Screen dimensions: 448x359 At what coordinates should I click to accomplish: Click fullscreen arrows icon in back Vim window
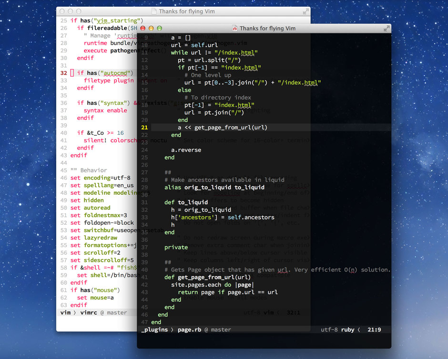(305, 11)
